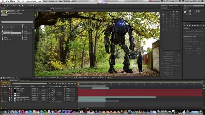The width and height of the screenshot is (205, 115).
Task: Click Brainstorm icon in timeline
Action: click(69, 83)
